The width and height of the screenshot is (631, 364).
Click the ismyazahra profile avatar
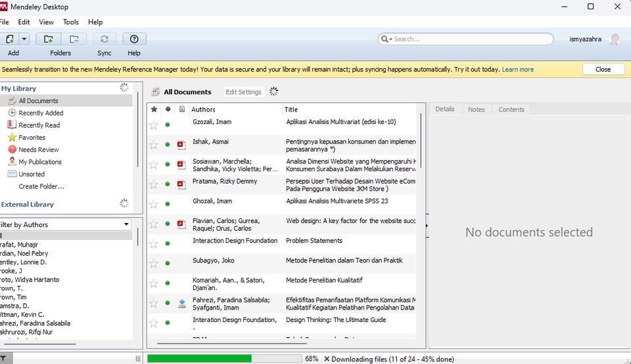(x=615, y=39)
